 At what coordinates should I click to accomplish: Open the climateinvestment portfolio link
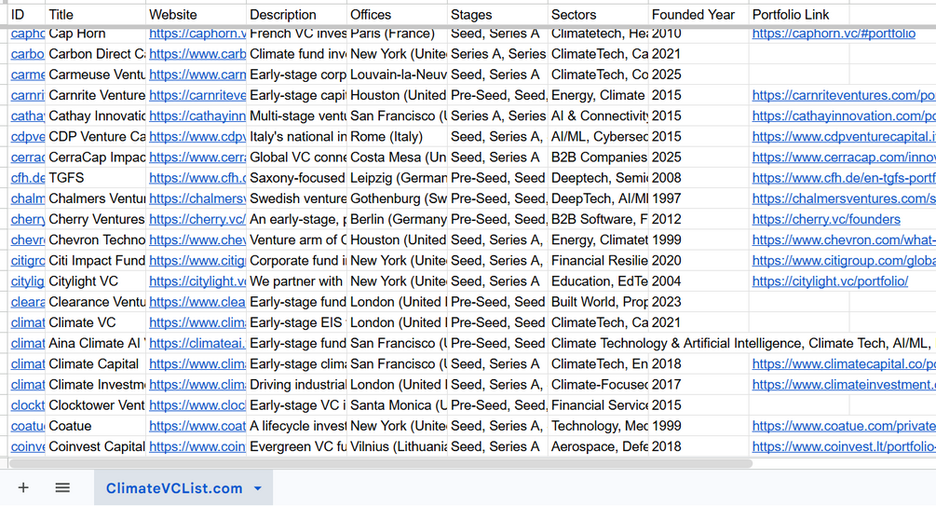844,384
